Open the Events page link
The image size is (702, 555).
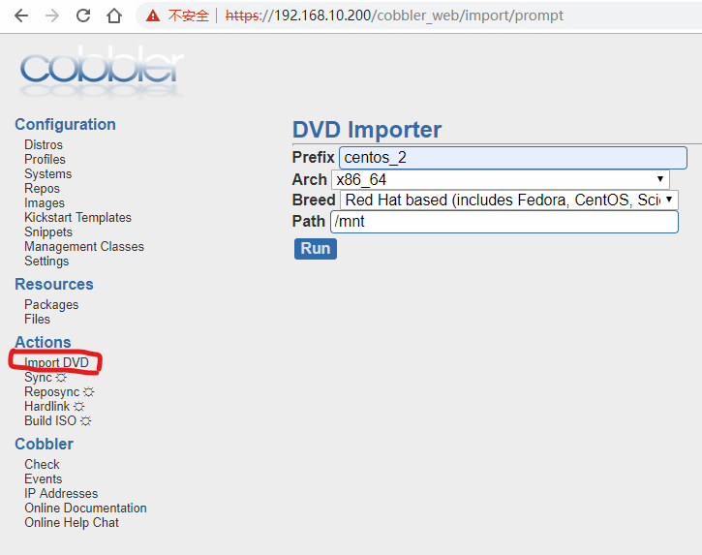pyautogui.click(x=43, y=478)
